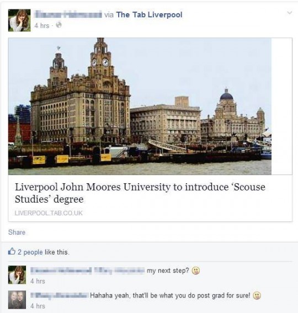Open The Tab Liverpool page link

tap(150, 15)
